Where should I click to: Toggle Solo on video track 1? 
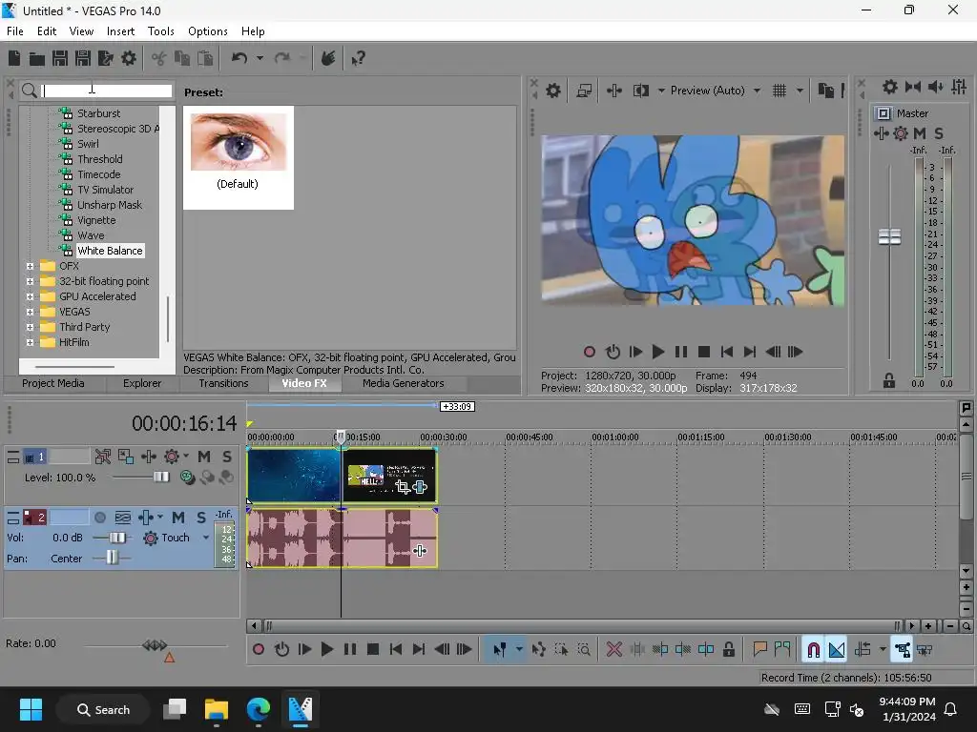[x=227, y=457]
